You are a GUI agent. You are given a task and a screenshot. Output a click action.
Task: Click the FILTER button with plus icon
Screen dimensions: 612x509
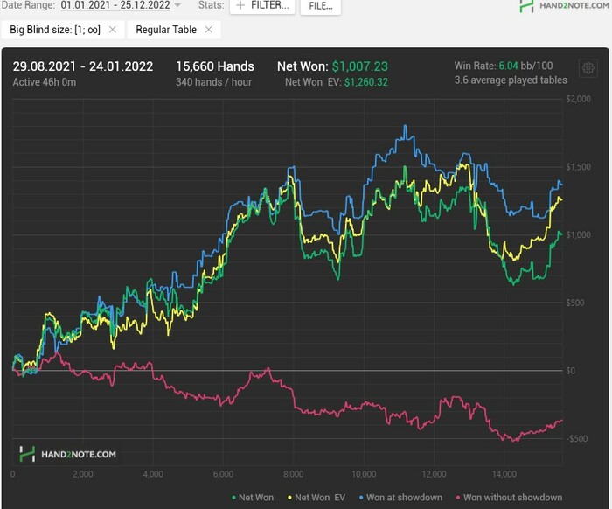(x=262, y=6)
